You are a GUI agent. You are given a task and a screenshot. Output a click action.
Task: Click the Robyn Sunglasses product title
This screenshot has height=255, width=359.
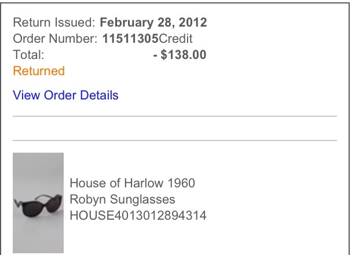(122, 199)
